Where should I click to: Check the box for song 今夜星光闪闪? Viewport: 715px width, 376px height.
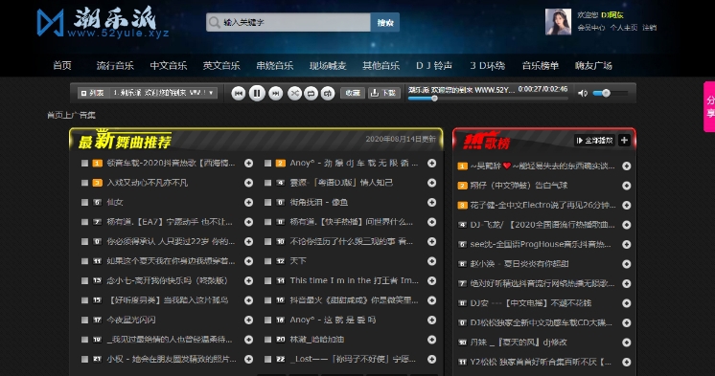point(84,320)
